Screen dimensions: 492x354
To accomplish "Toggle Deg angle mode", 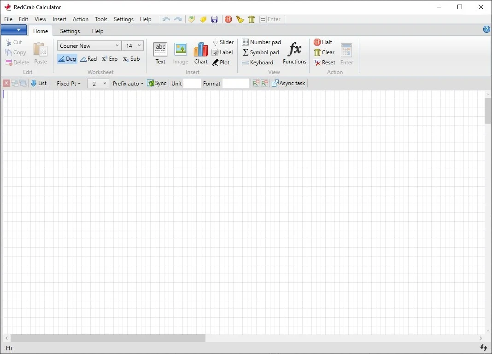I will coord(67,58).
